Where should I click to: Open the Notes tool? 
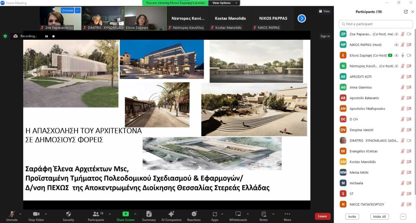tap(263, 214)
